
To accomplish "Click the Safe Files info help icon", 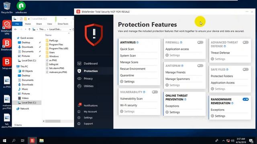I will coord(227,70).
